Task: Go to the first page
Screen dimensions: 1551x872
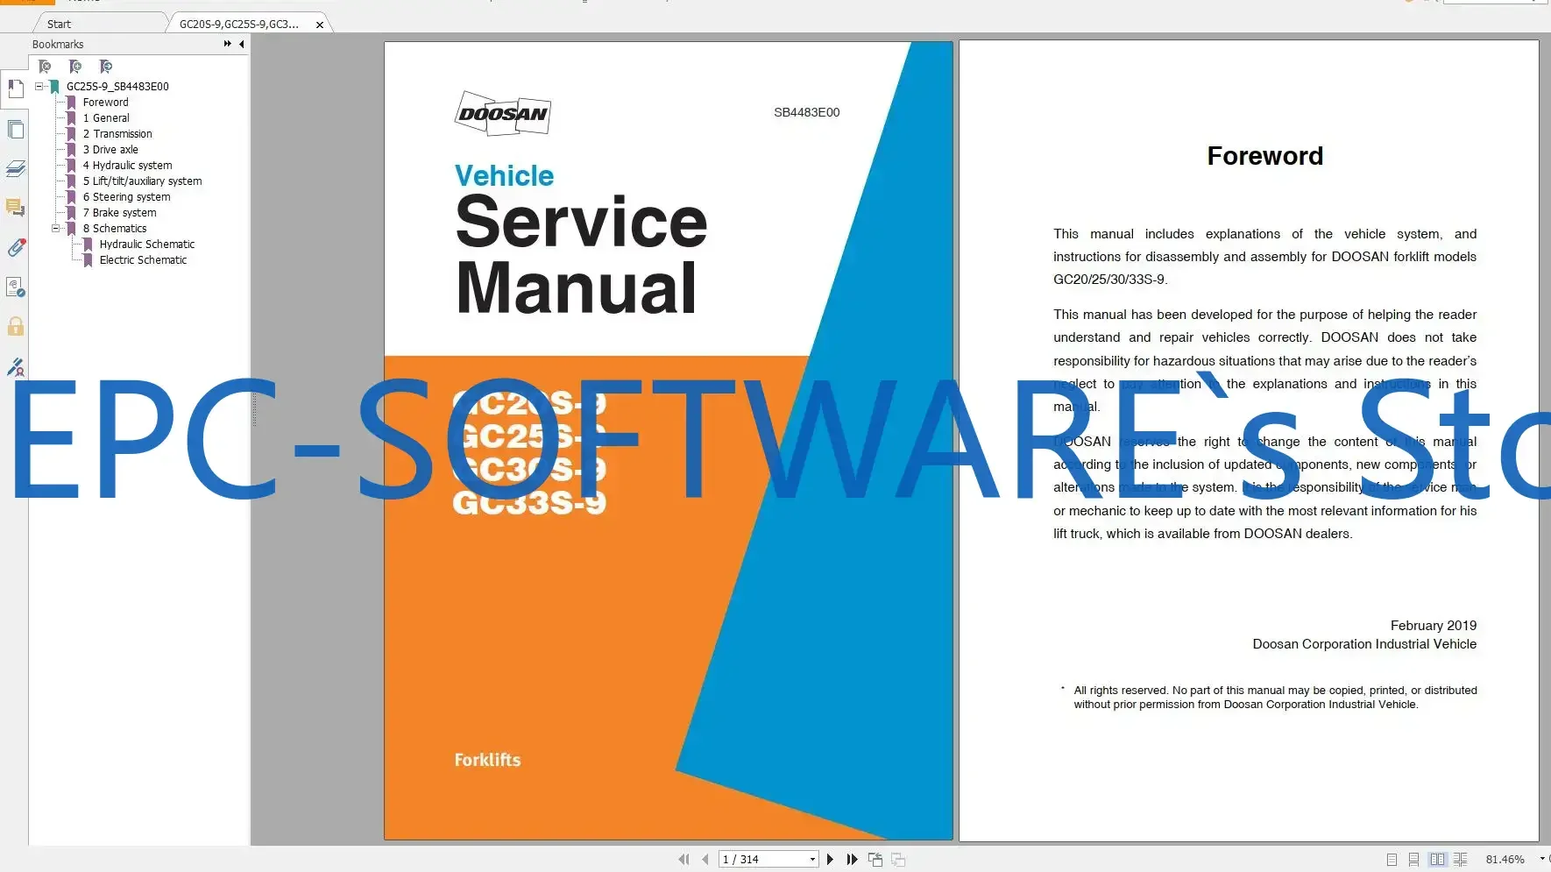Action: pos(683,860)
